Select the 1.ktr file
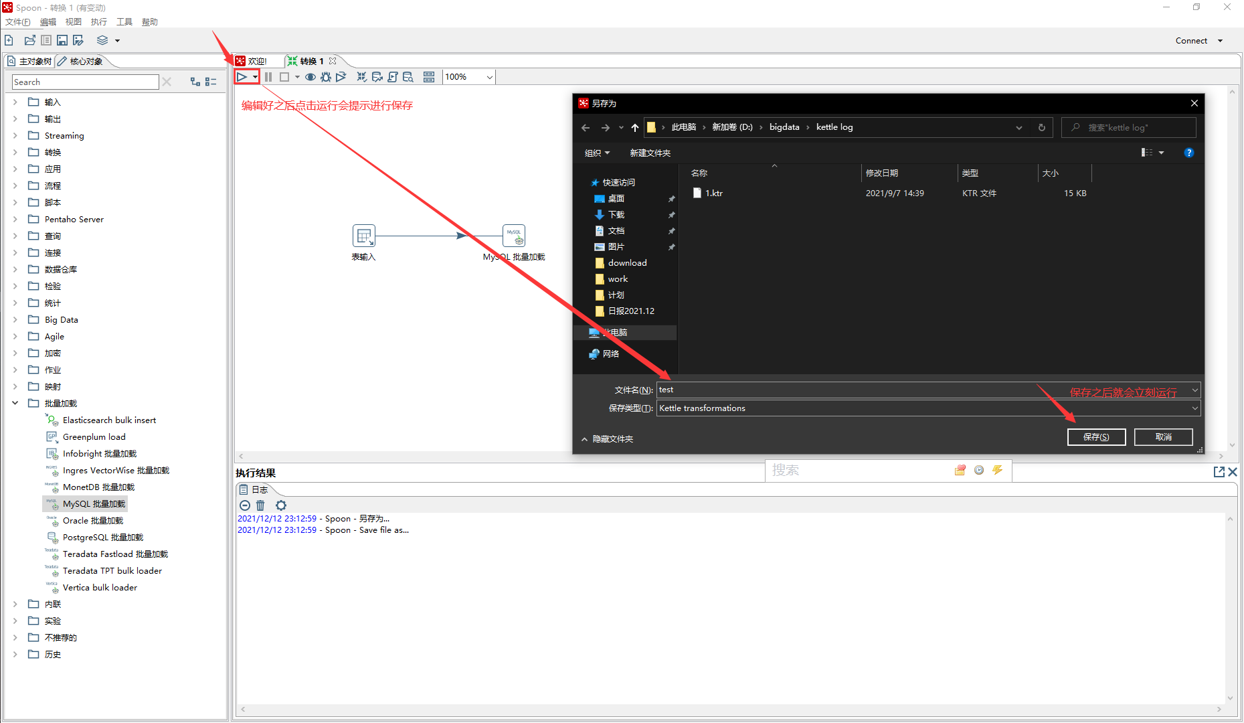 [713, 193]
